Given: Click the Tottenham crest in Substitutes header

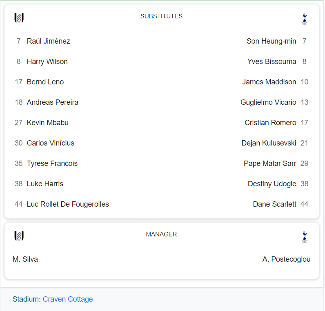Looking at the screenshot, I should coord(305,19).
